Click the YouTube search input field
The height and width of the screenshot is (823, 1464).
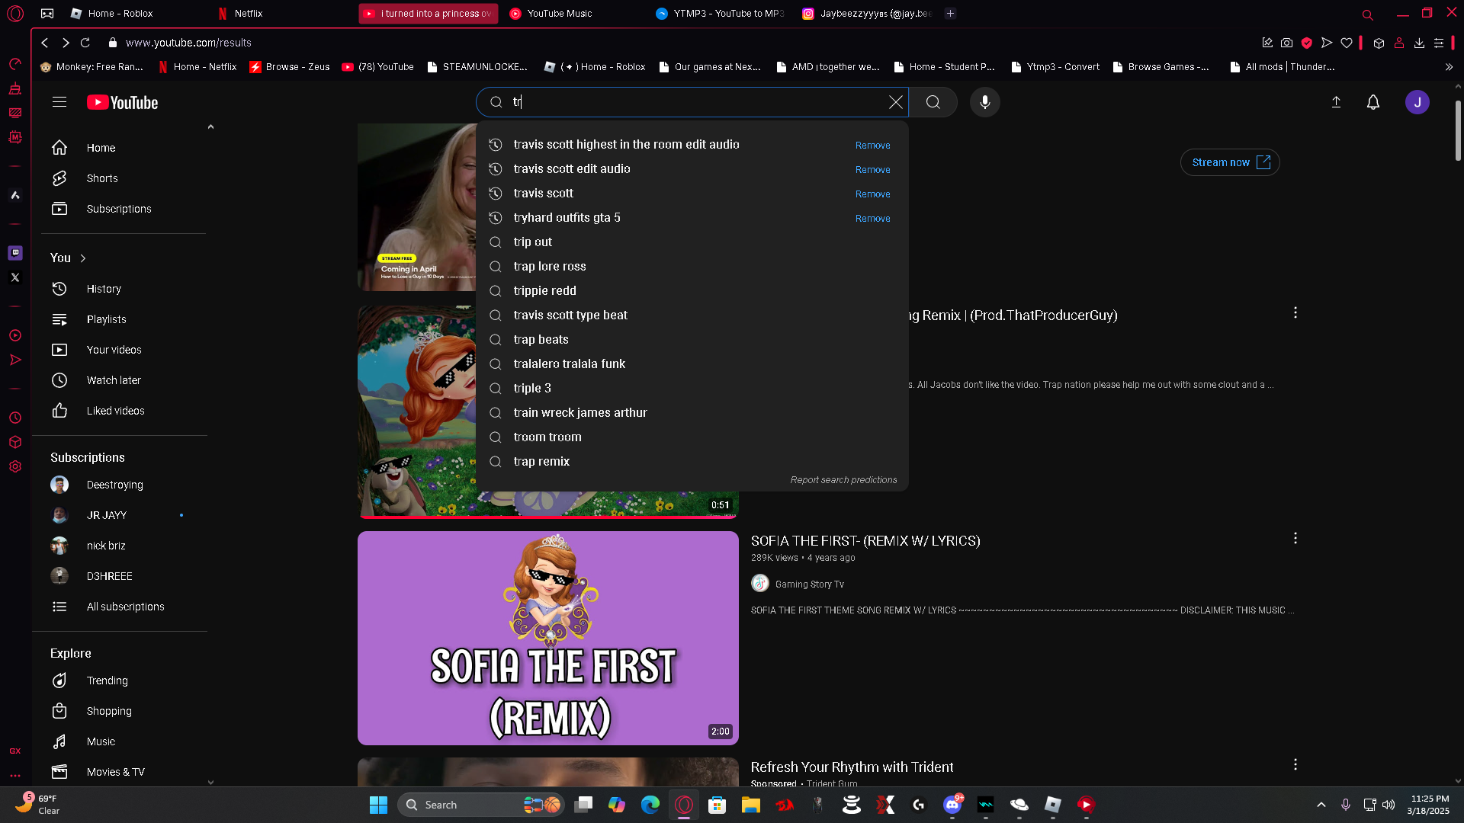tap(692, 102)
